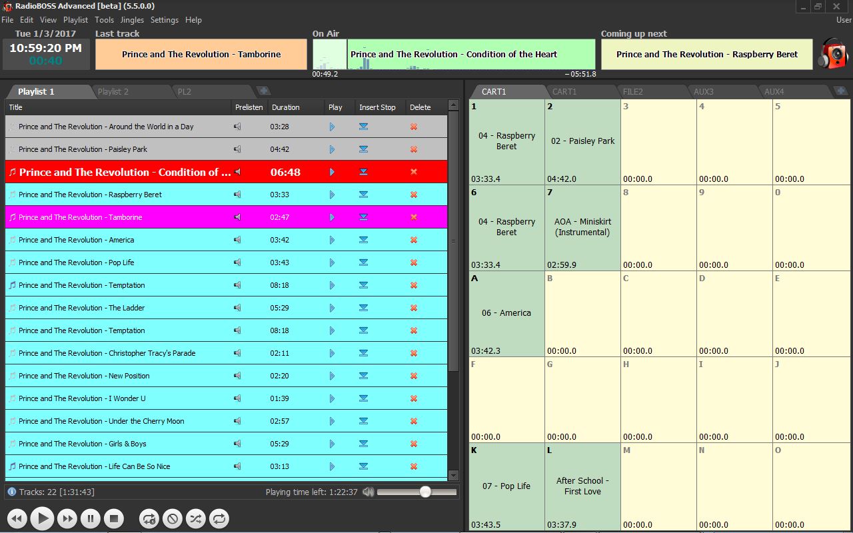Trigger cart A America
853x533 pixels.
click(506, 314)
